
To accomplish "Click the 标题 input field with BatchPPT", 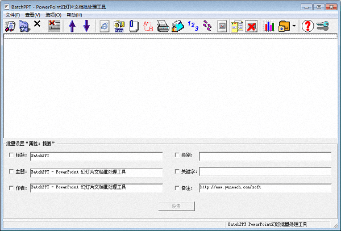I will (97, 156).
